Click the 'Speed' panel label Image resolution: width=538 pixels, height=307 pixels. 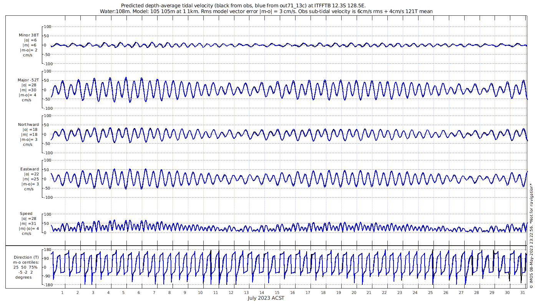click(x=26, y=214)
